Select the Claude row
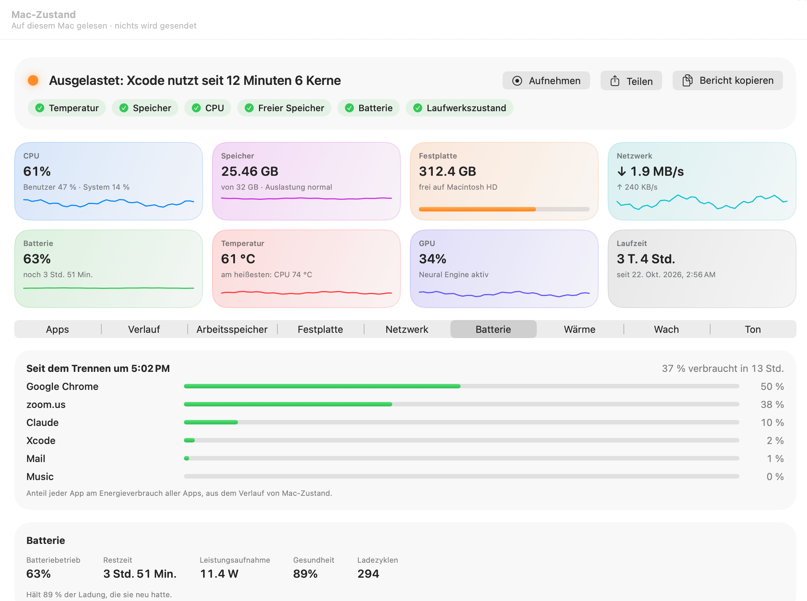Image resolution: width=807 pixels, height=601 pixels. [405, 423]
